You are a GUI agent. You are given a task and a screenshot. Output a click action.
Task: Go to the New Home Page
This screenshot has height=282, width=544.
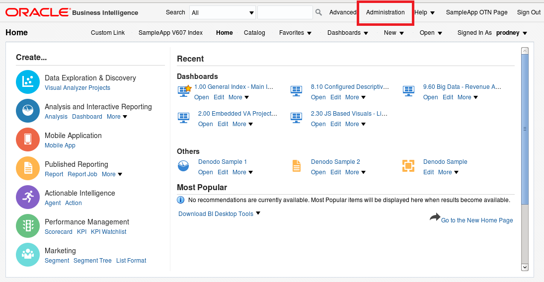pyautogui.click(x=477, y=220)
